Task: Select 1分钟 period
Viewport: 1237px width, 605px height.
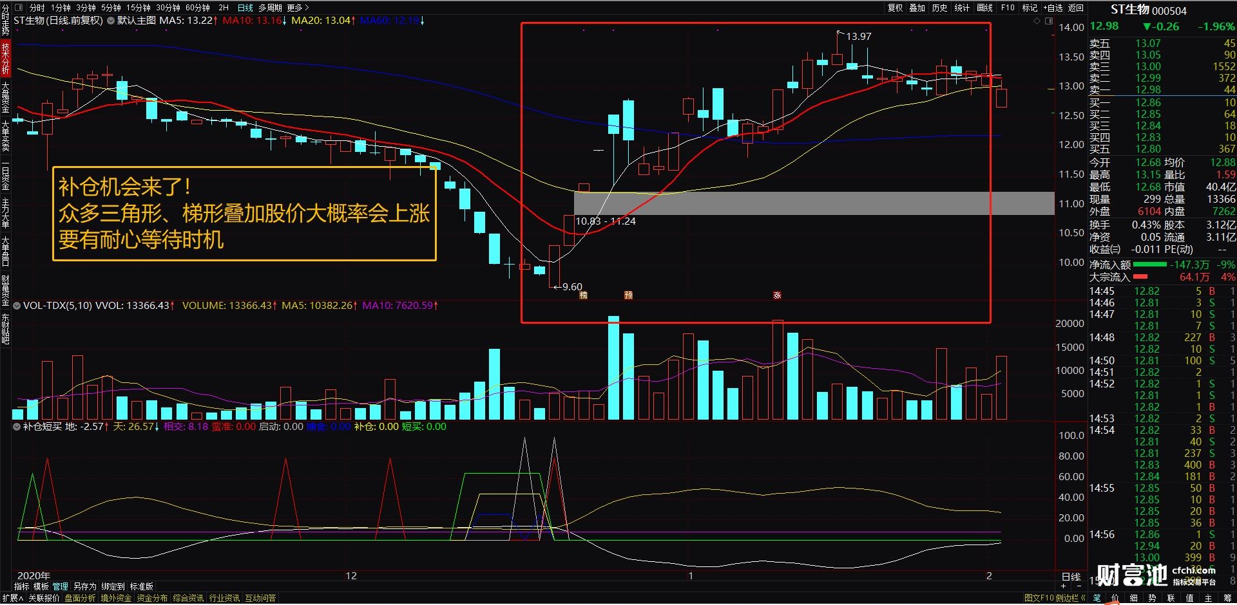Action: (x=61, y=8)
